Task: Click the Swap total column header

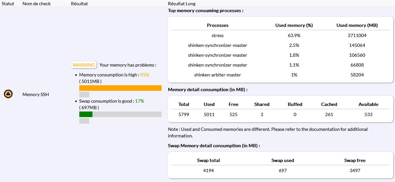Action: pyautogui.click(x=208, y=160)
